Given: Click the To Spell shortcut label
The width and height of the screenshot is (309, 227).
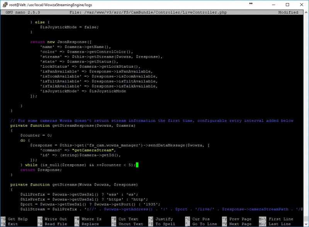Looking at the screenshot, I should [165, 224].
